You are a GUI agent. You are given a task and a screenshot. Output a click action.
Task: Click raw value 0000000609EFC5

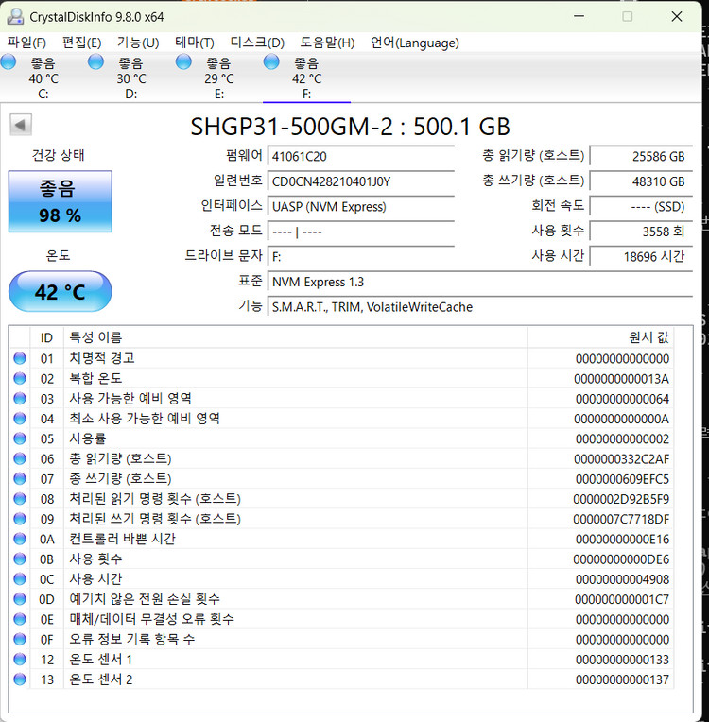tap(622, 479)
